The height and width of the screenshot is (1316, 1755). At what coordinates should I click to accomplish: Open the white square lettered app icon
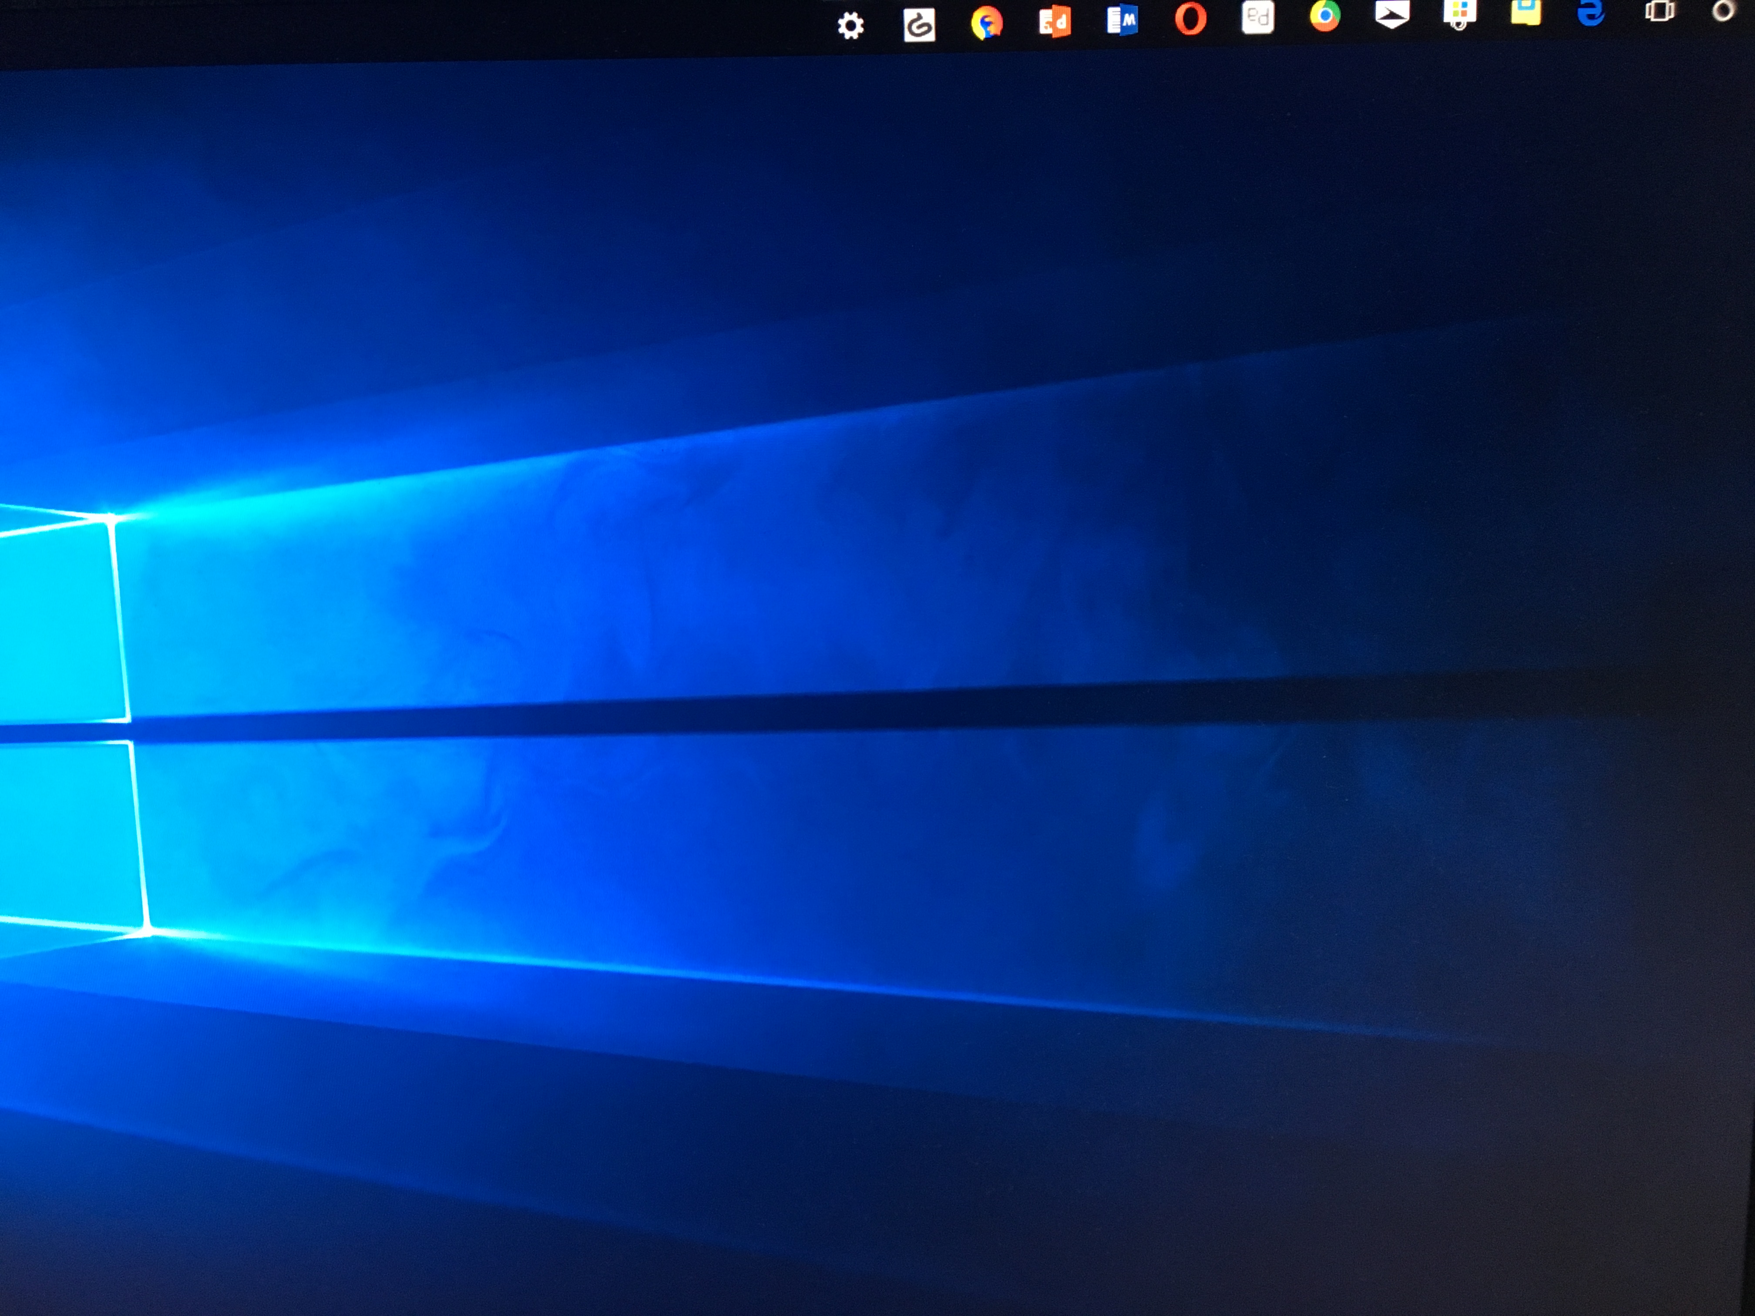1257,17
